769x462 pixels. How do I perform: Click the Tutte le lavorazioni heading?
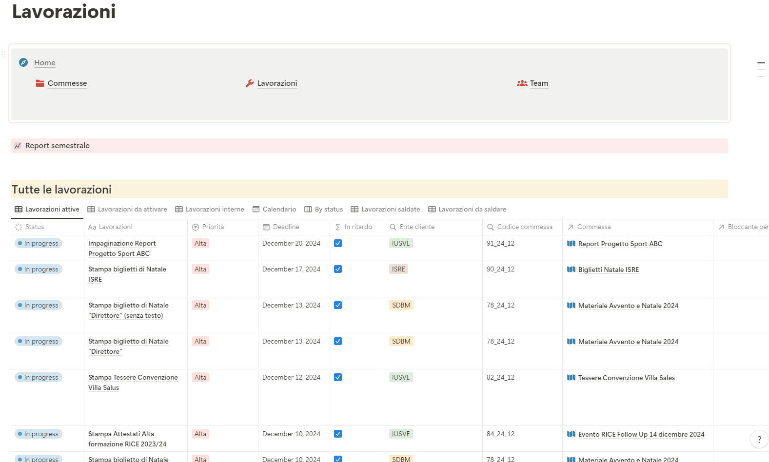tap(61, 190)
